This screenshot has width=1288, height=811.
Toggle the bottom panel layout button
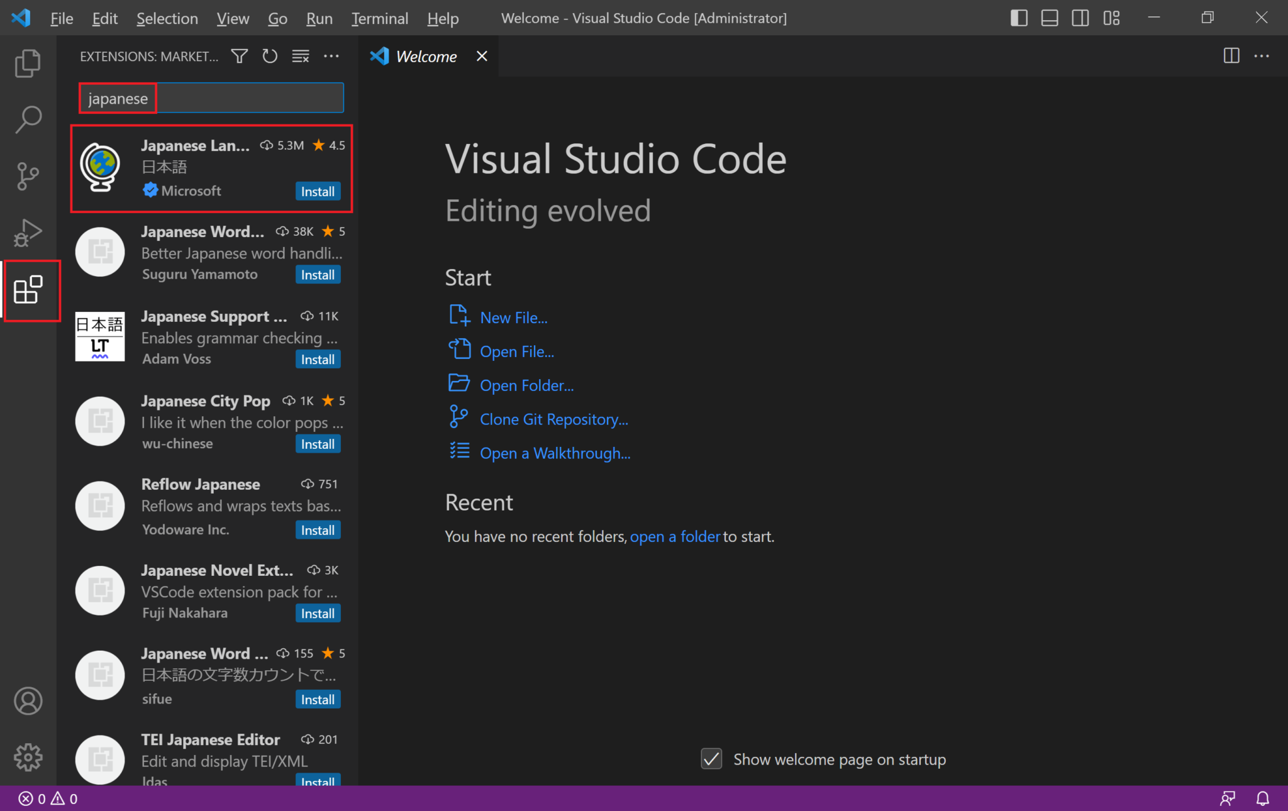point(1050,18)
